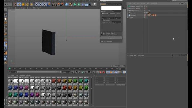Viewport: 192px width, 108px height.
Task: Click the search magnifier in Object Manager
Action: pos(180,4)
